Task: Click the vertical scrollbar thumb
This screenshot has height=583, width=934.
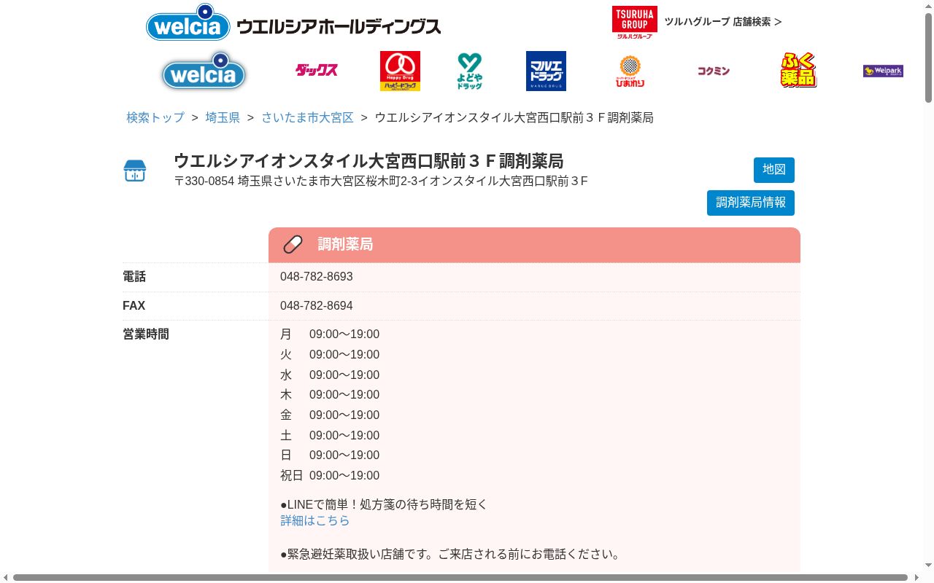Action: (x=928, y=57)
